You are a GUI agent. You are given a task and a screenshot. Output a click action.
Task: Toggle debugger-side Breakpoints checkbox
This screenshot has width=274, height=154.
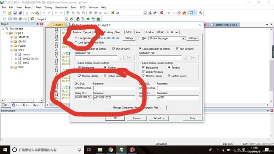pos(143,67)
